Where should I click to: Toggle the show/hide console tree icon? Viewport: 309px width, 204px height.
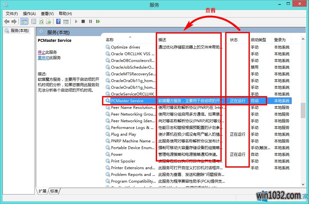(24, 21)
